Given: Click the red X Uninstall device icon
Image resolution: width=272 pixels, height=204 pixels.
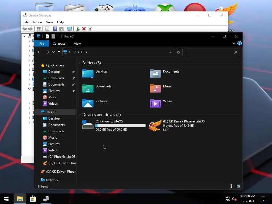Looking at the screenshot, I should click(x=84, y=29).
